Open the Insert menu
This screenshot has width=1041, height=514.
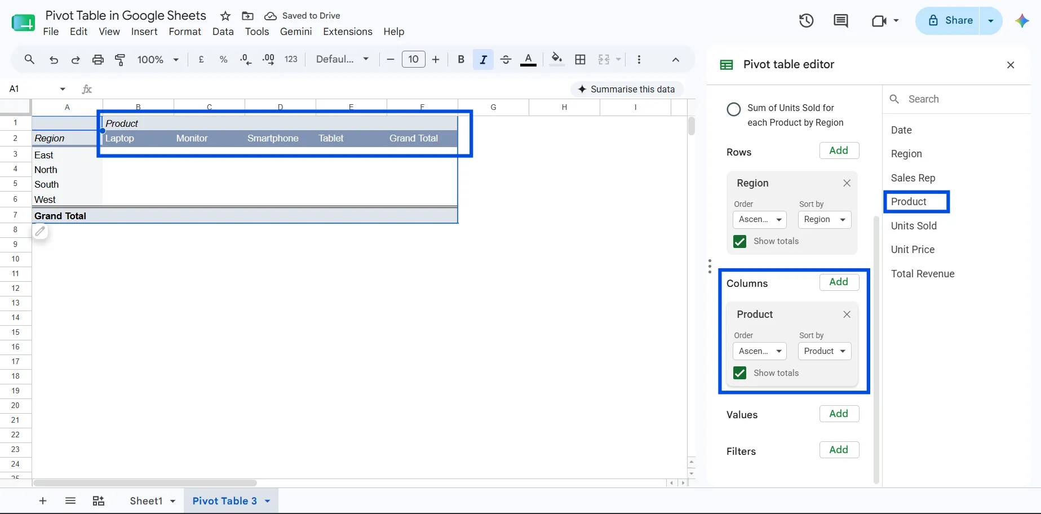pos(144,32)
